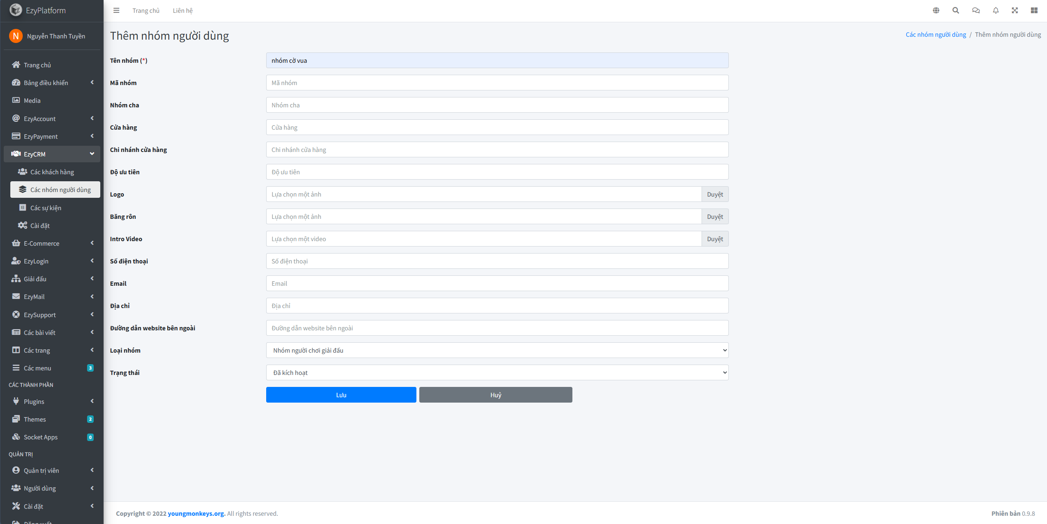Click the notifications bell icon
This screenshot has width=1047, height=524.
pos(995,11)
